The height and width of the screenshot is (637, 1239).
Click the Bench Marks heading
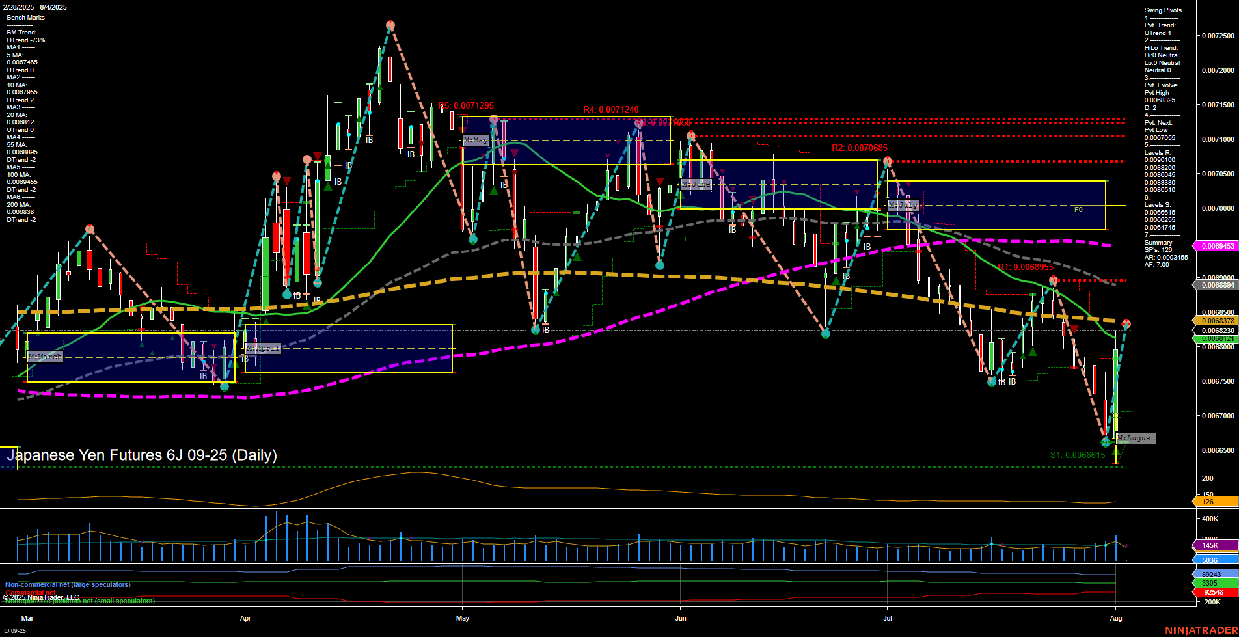click(26, 18)
